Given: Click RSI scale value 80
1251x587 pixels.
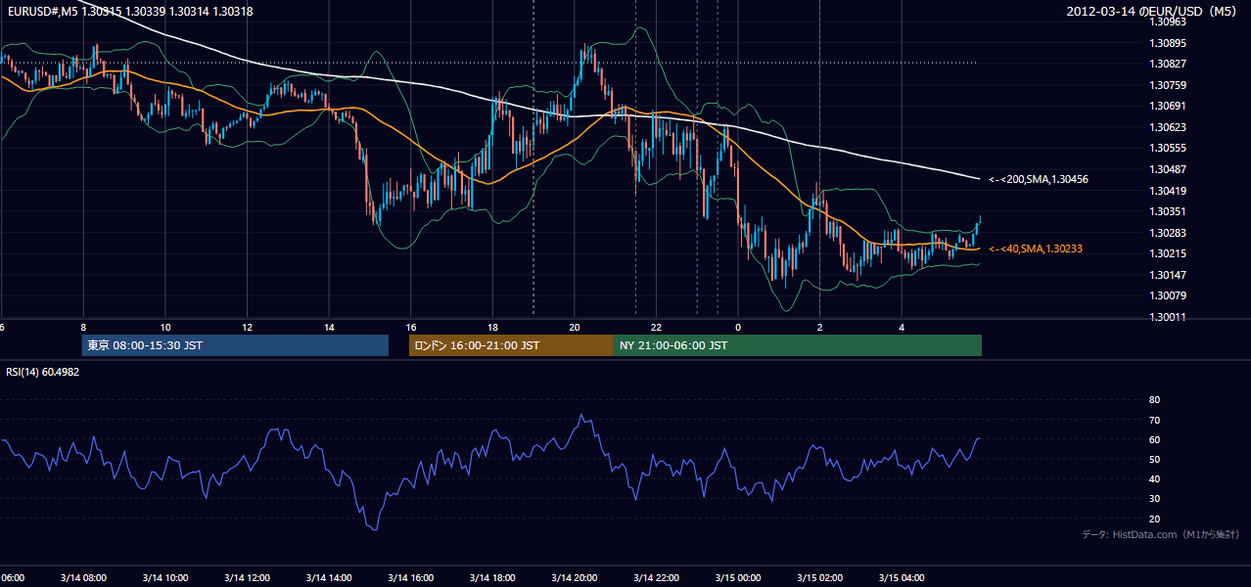Looking at the screenshot, I should click(1154, 400).
